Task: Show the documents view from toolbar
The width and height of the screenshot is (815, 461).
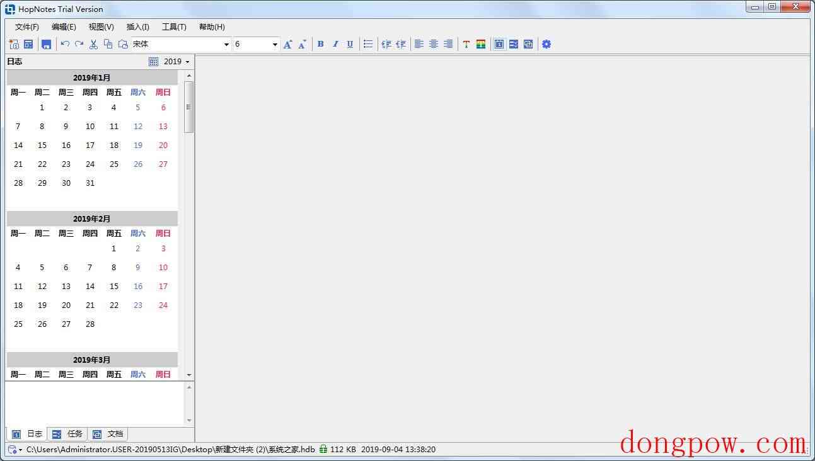Action: (528, 44)
